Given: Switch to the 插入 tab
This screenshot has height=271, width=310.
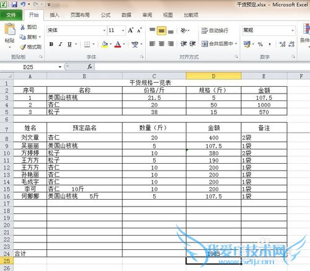Looking at the screenshot, I should (x=55, y=15).
